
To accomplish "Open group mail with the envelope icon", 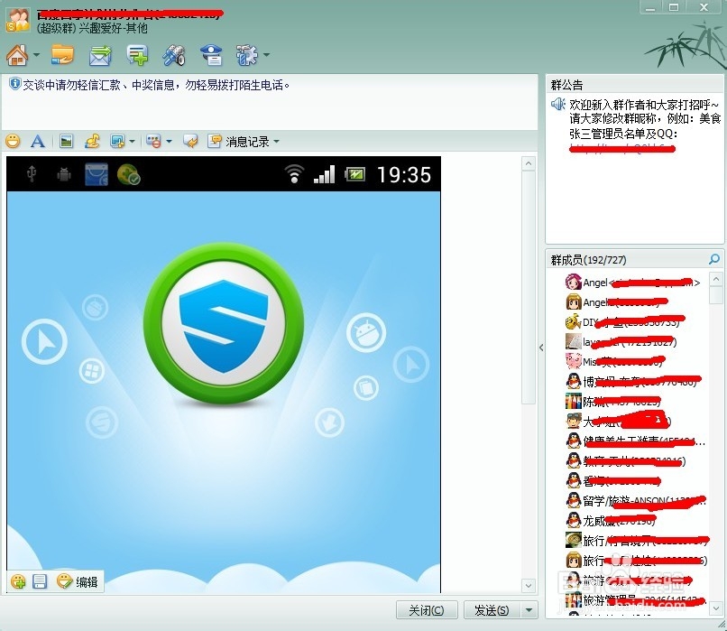I will (x=99, y=54).
